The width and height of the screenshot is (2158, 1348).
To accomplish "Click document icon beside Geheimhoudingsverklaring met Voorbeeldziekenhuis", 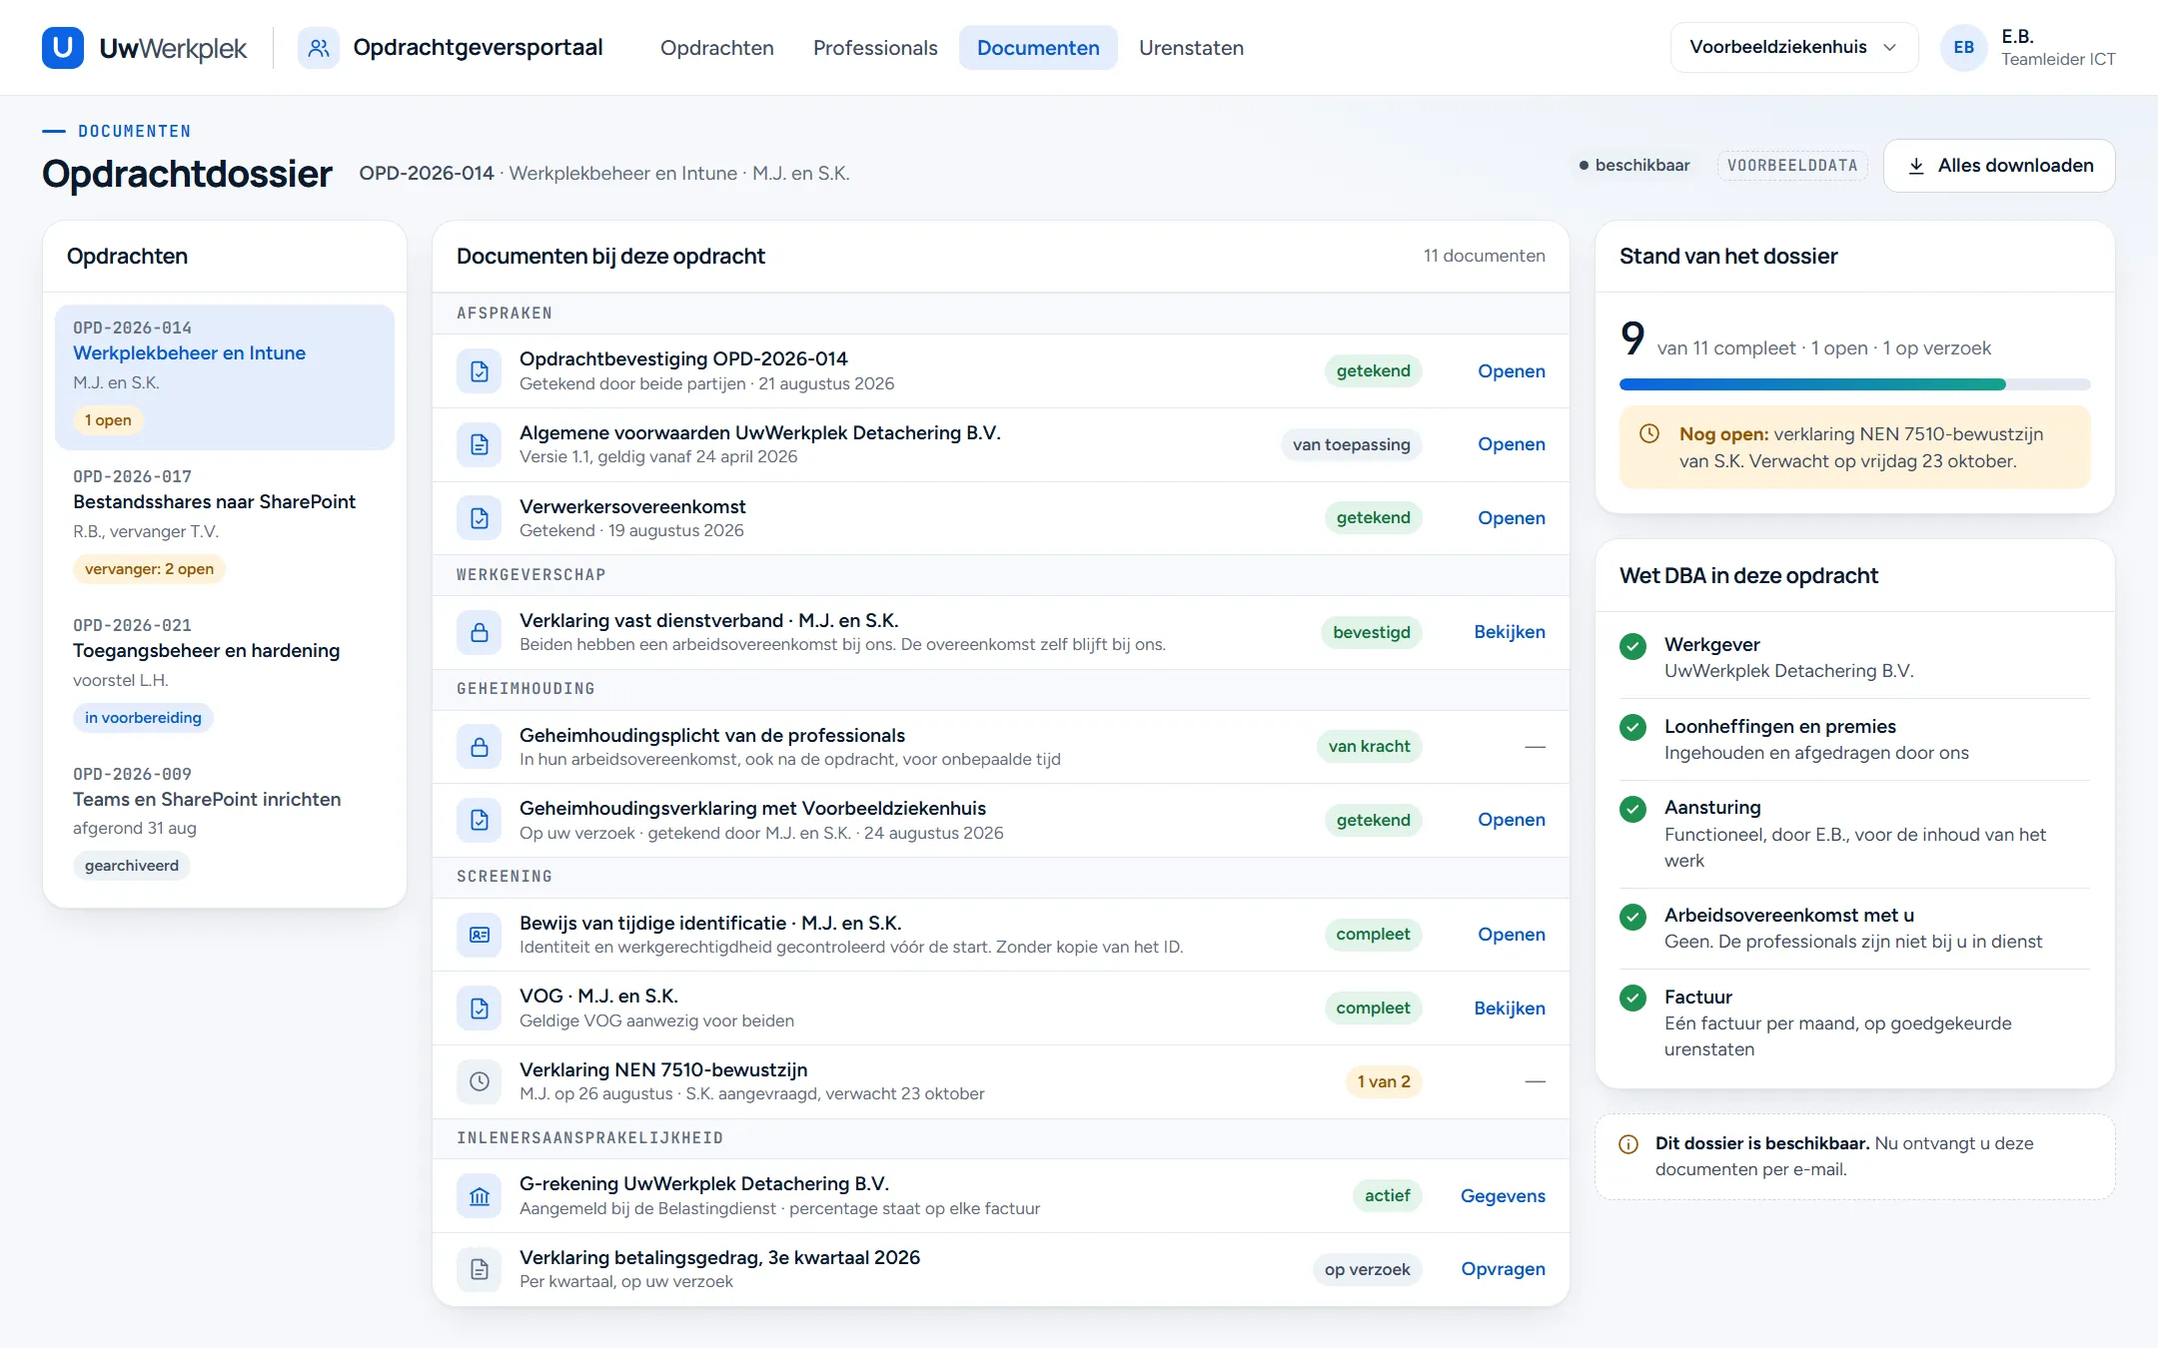I will [480, 820].
